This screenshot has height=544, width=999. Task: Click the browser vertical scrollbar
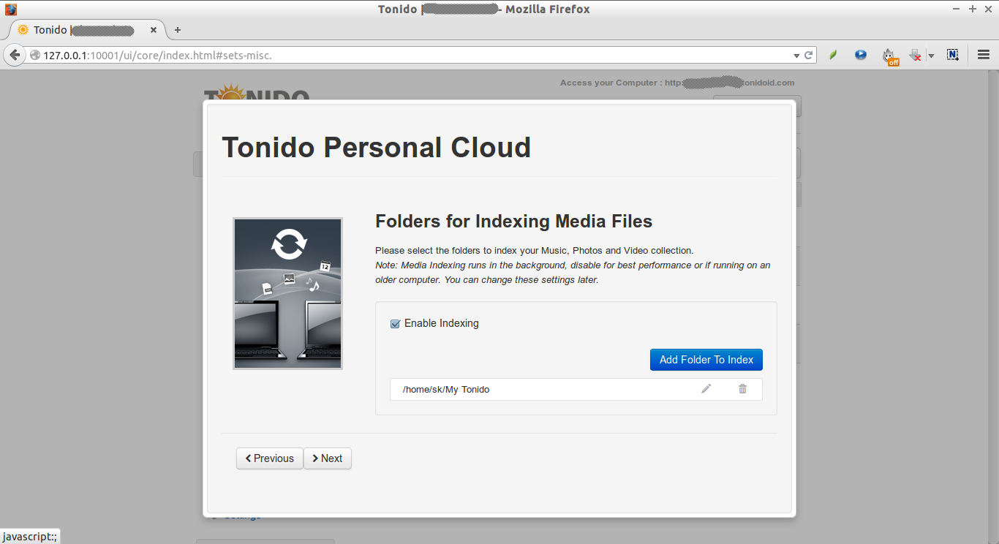[993, 307]
